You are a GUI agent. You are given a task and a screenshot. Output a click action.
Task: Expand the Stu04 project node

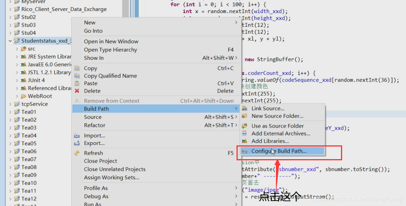pyautogui.click(x=10, y=33)
